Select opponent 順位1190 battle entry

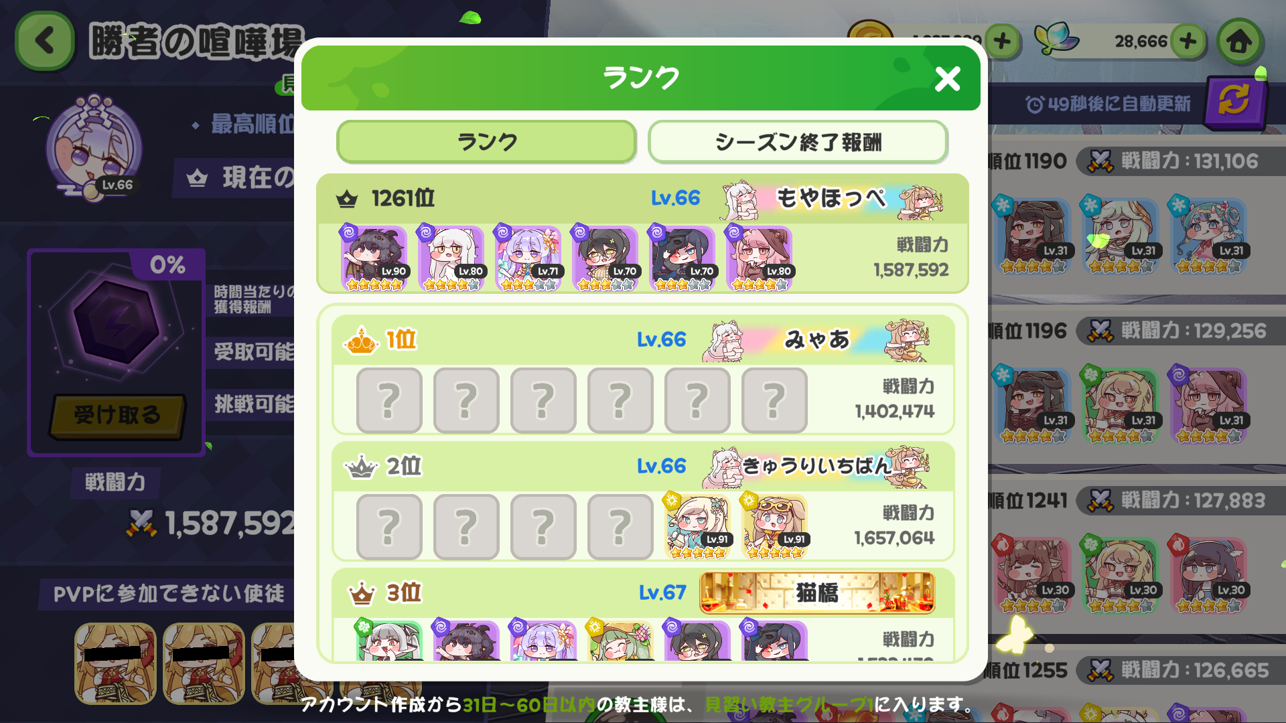[1137, 220]
